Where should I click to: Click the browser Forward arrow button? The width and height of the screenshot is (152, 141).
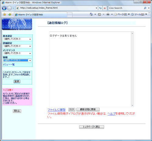tap(9, 8)
